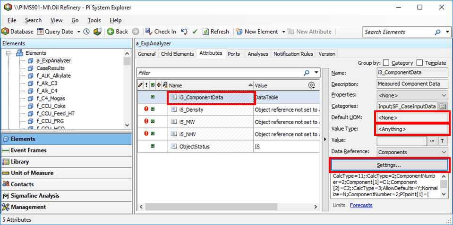453x225 pixels.
Task: Click the grayed Forward arrow icon
Action: click(136, 32)
